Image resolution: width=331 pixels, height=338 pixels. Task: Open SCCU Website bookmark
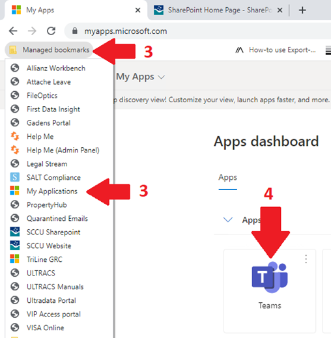59,246
